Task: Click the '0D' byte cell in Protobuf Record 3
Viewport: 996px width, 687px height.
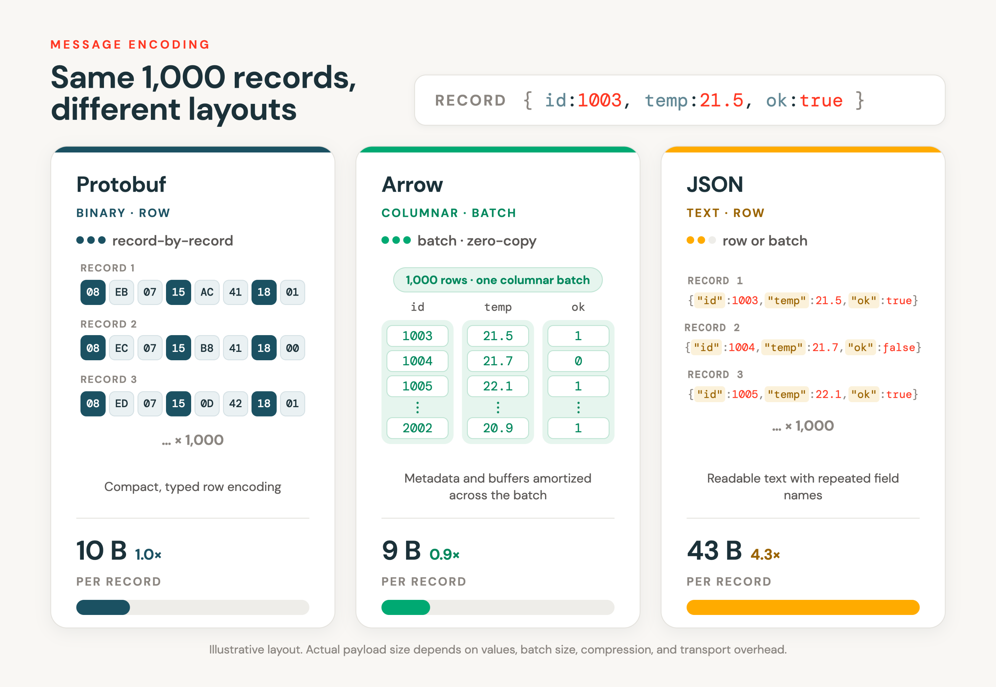Action: click(207, 403)
